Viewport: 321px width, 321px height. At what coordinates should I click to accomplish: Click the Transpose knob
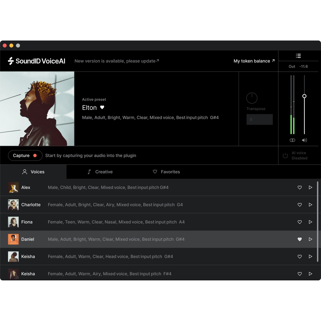pos(251,98)
